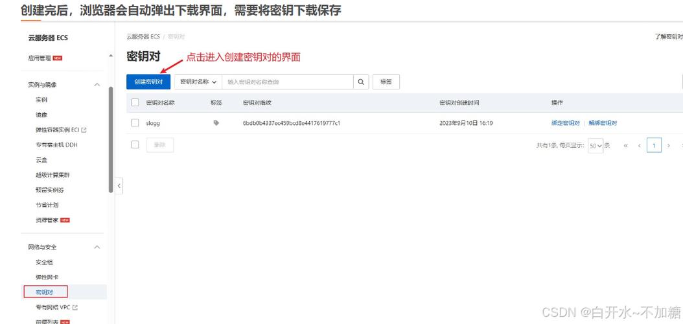Click the 删除 button below the table
The width and height of the screenshot is (683, 324).
(x=160, y=145)
